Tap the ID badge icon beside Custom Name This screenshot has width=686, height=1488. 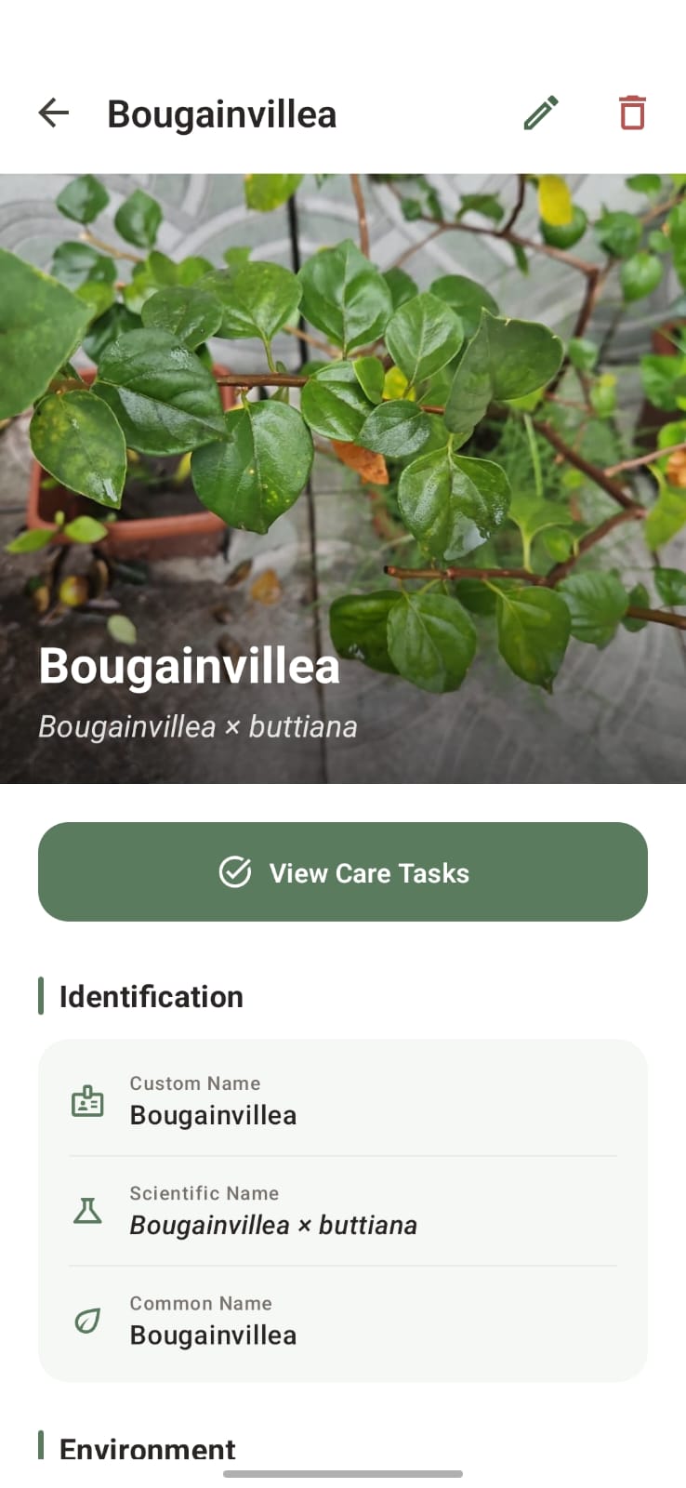pos(87,1101)
